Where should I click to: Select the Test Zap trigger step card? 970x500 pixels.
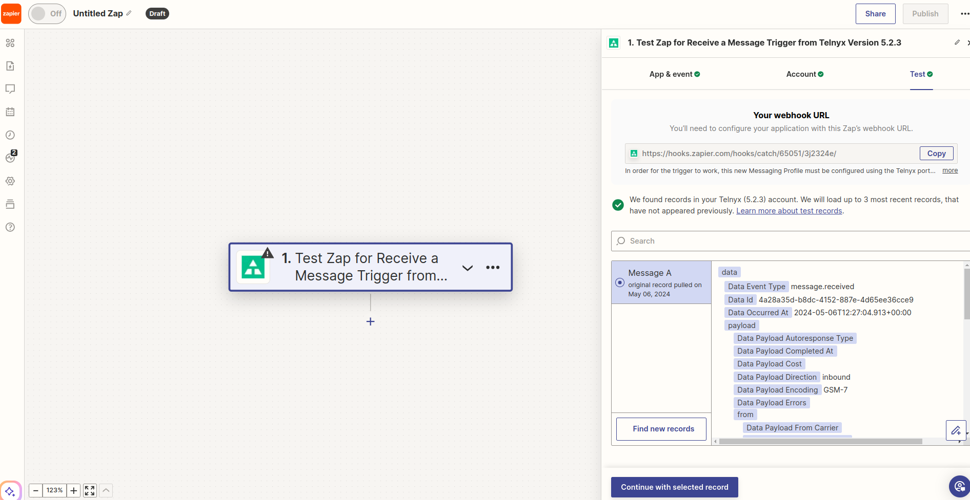(x=370, y=267)
